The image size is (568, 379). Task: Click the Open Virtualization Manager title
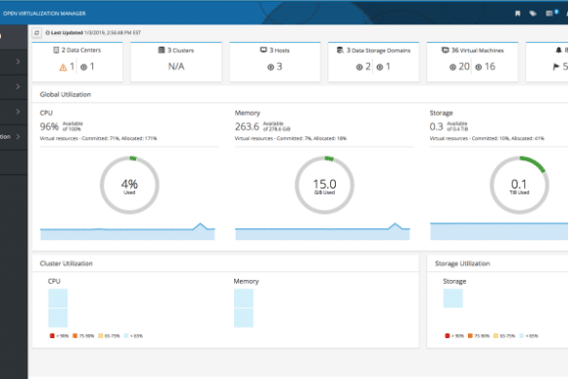coord(45,14)
